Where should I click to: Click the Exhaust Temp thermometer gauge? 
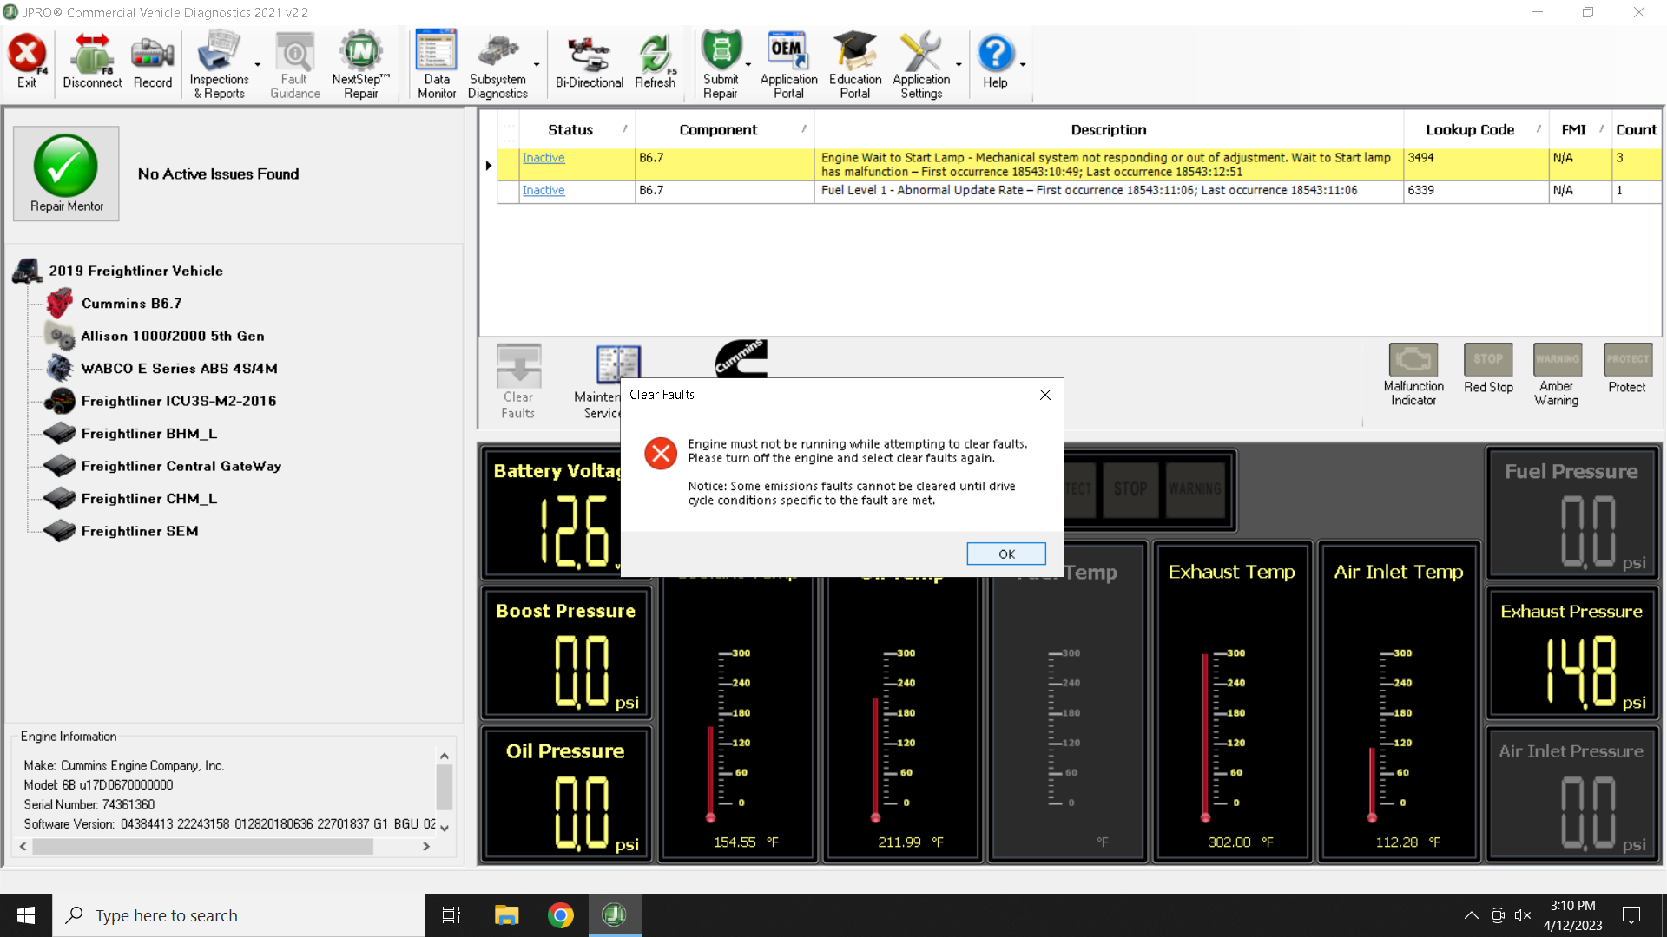(1231, 703)
